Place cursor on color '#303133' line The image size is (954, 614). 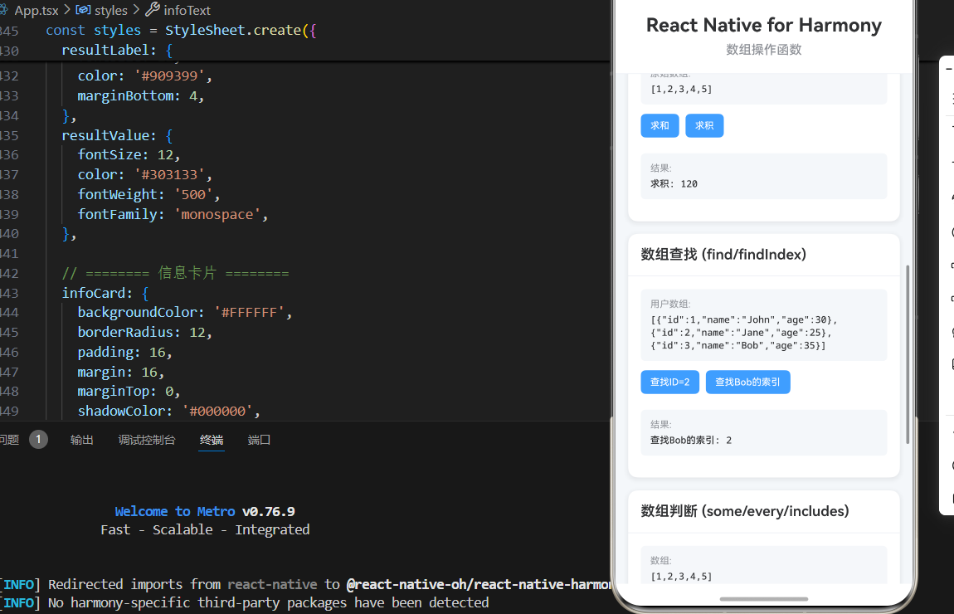[145, 174]
